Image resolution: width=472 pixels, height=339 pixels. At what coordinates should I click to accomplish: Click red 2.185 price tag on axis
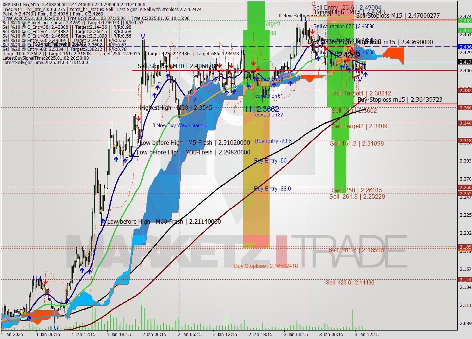click(x=465, y=247)
